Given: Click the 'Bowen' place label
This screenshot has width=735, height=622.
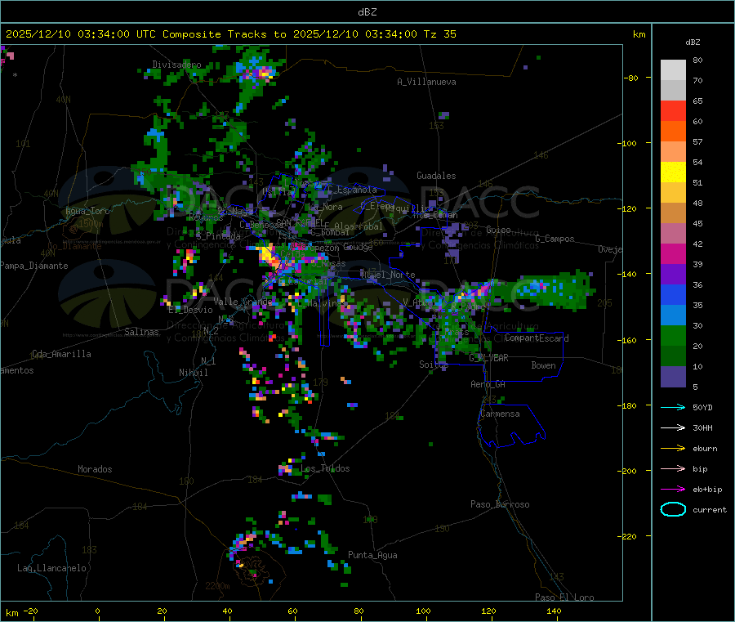Looking at the screenshot, I should [x=543, y=365].
